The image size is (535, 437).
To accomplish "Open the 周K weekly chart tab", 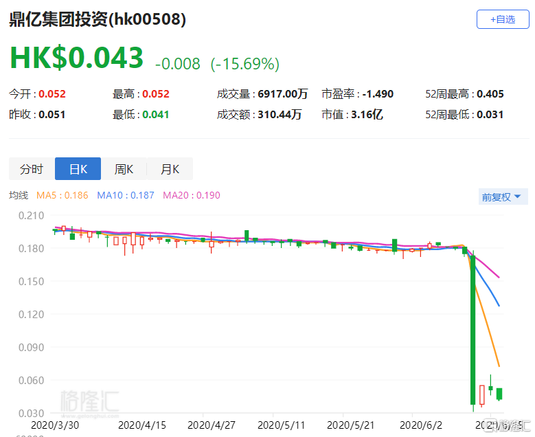I will pyautogui.click(x=124, y=168).
